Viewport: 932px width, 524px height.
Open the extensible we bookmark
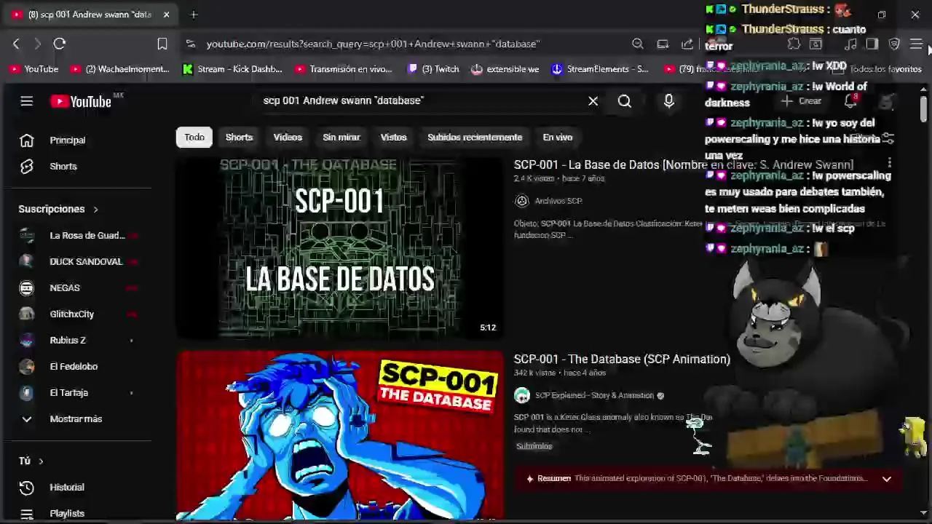[x=506, y=69]
